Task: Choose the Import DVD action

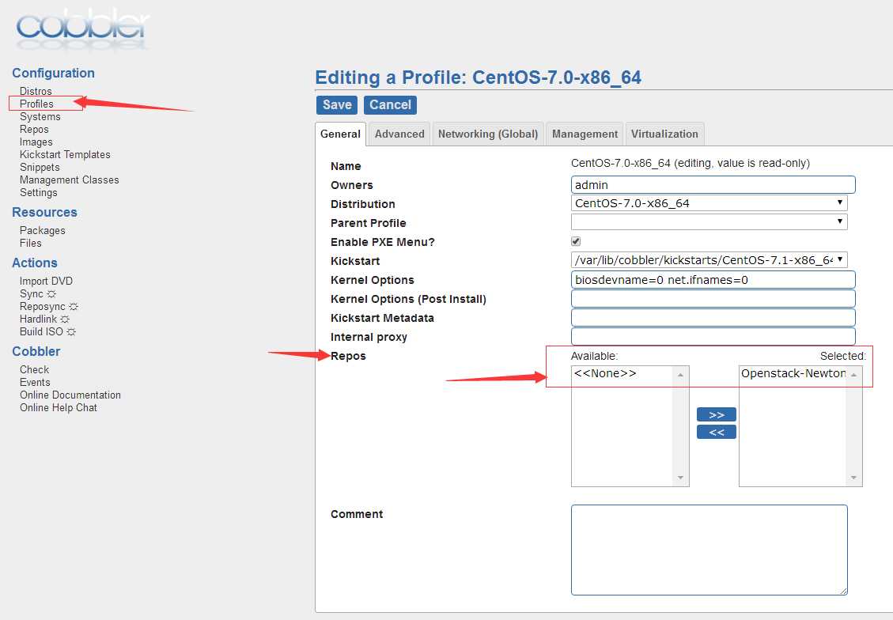Action: (46, 281)
